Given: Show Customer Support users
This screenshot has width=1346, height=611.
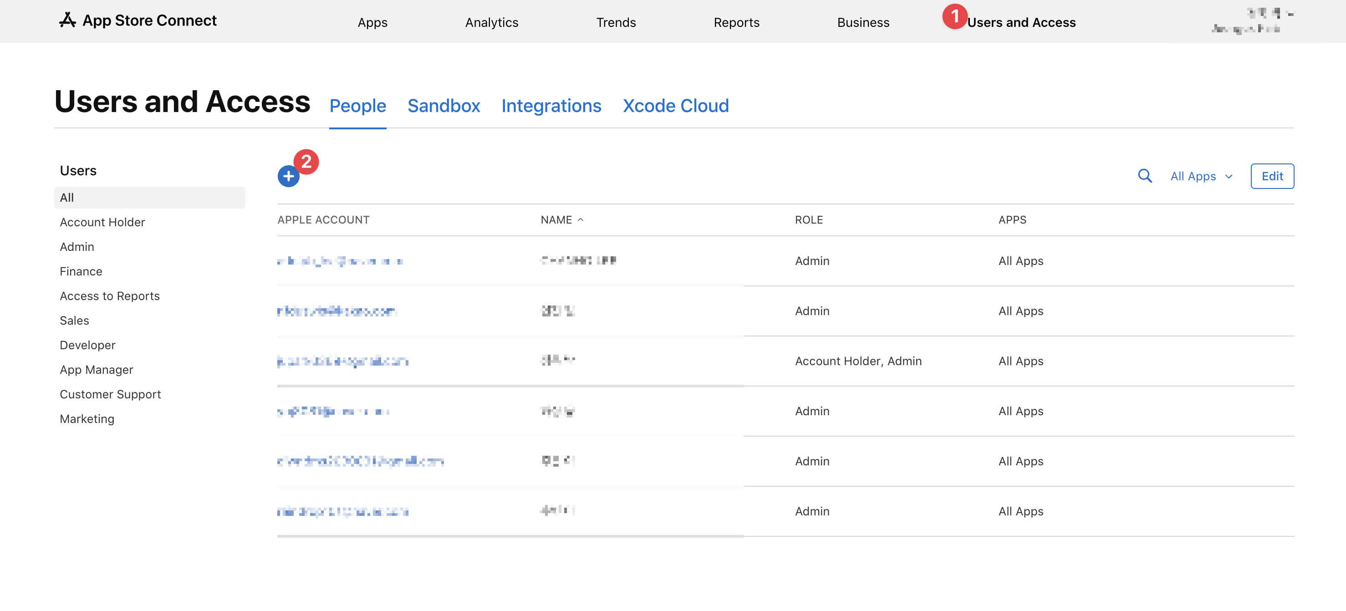Looking at the screenshot, I should [x=110, y=394].
